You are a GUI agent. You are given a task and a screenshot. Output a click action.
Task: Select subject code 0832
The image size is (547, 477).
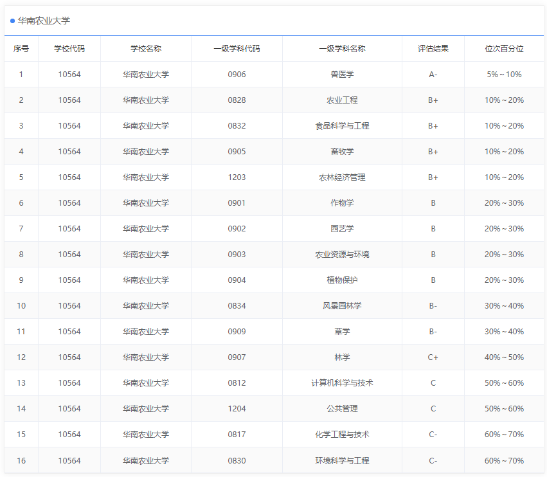click(237, 125)
